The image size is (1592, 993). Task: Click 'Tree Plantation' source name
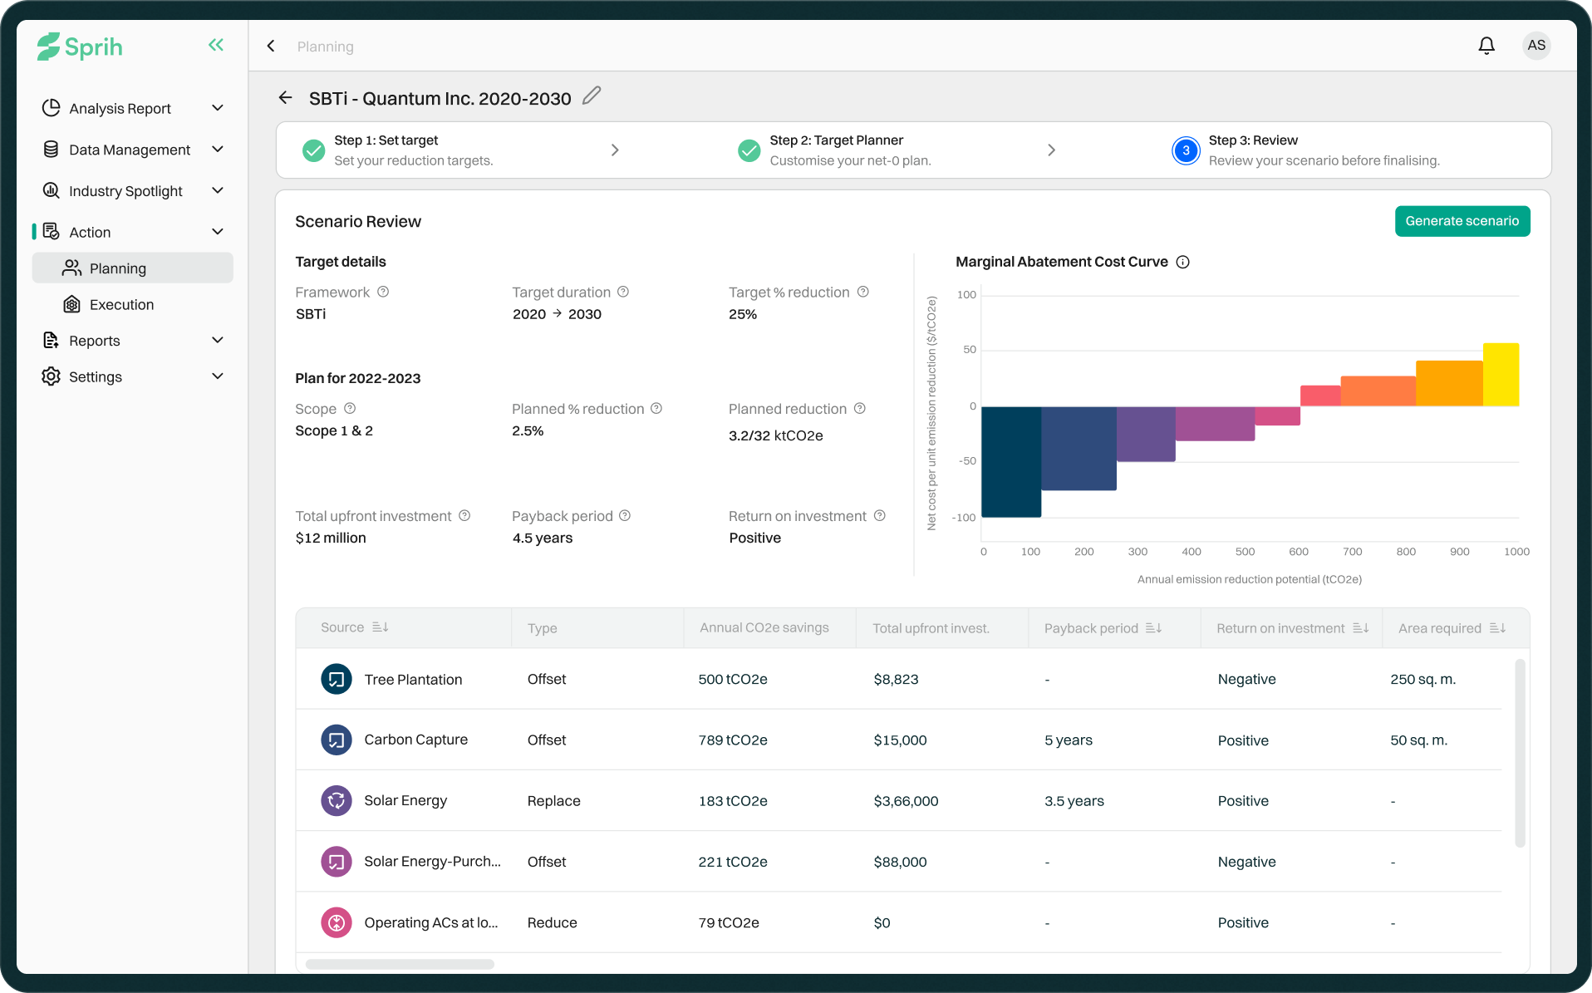(413, 679)
